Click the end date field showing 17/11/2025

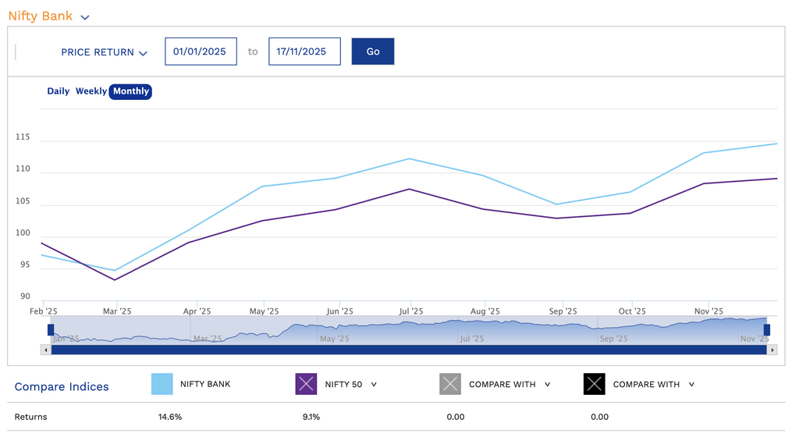(304, 52)
